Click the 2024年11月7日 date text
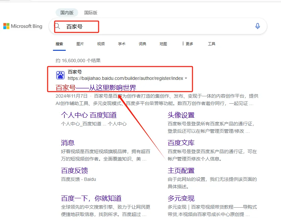This screenshot has height=223, width=281. [x=71, y=96]
